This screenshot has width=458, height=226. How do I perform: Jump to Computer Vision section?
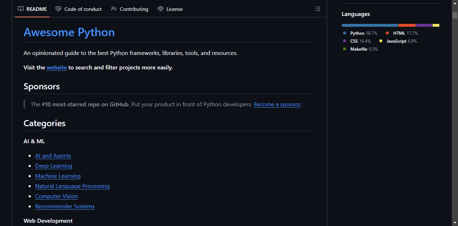[57, 196]
